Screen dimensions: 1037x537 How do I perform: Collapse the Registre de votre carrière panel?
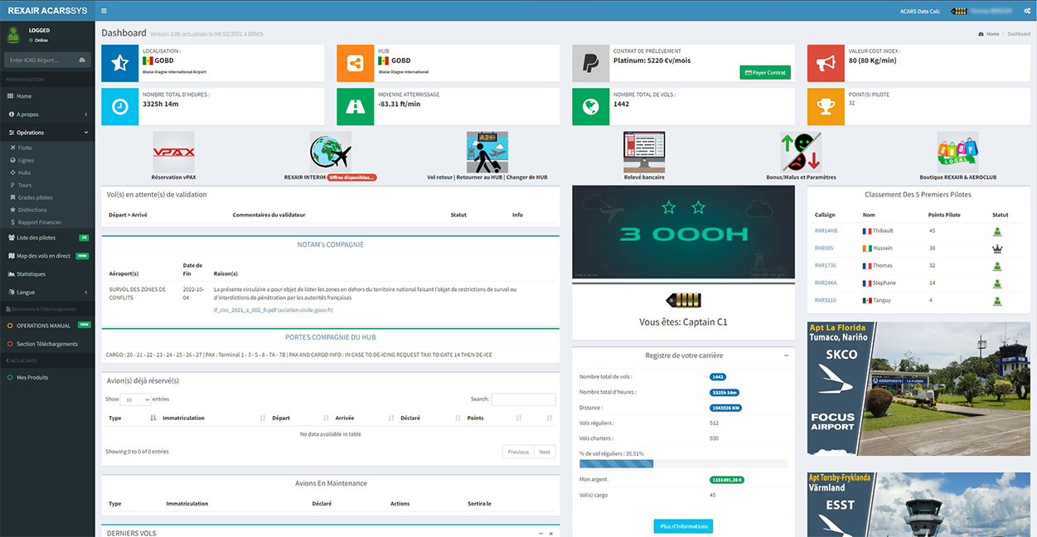[786, 355]
